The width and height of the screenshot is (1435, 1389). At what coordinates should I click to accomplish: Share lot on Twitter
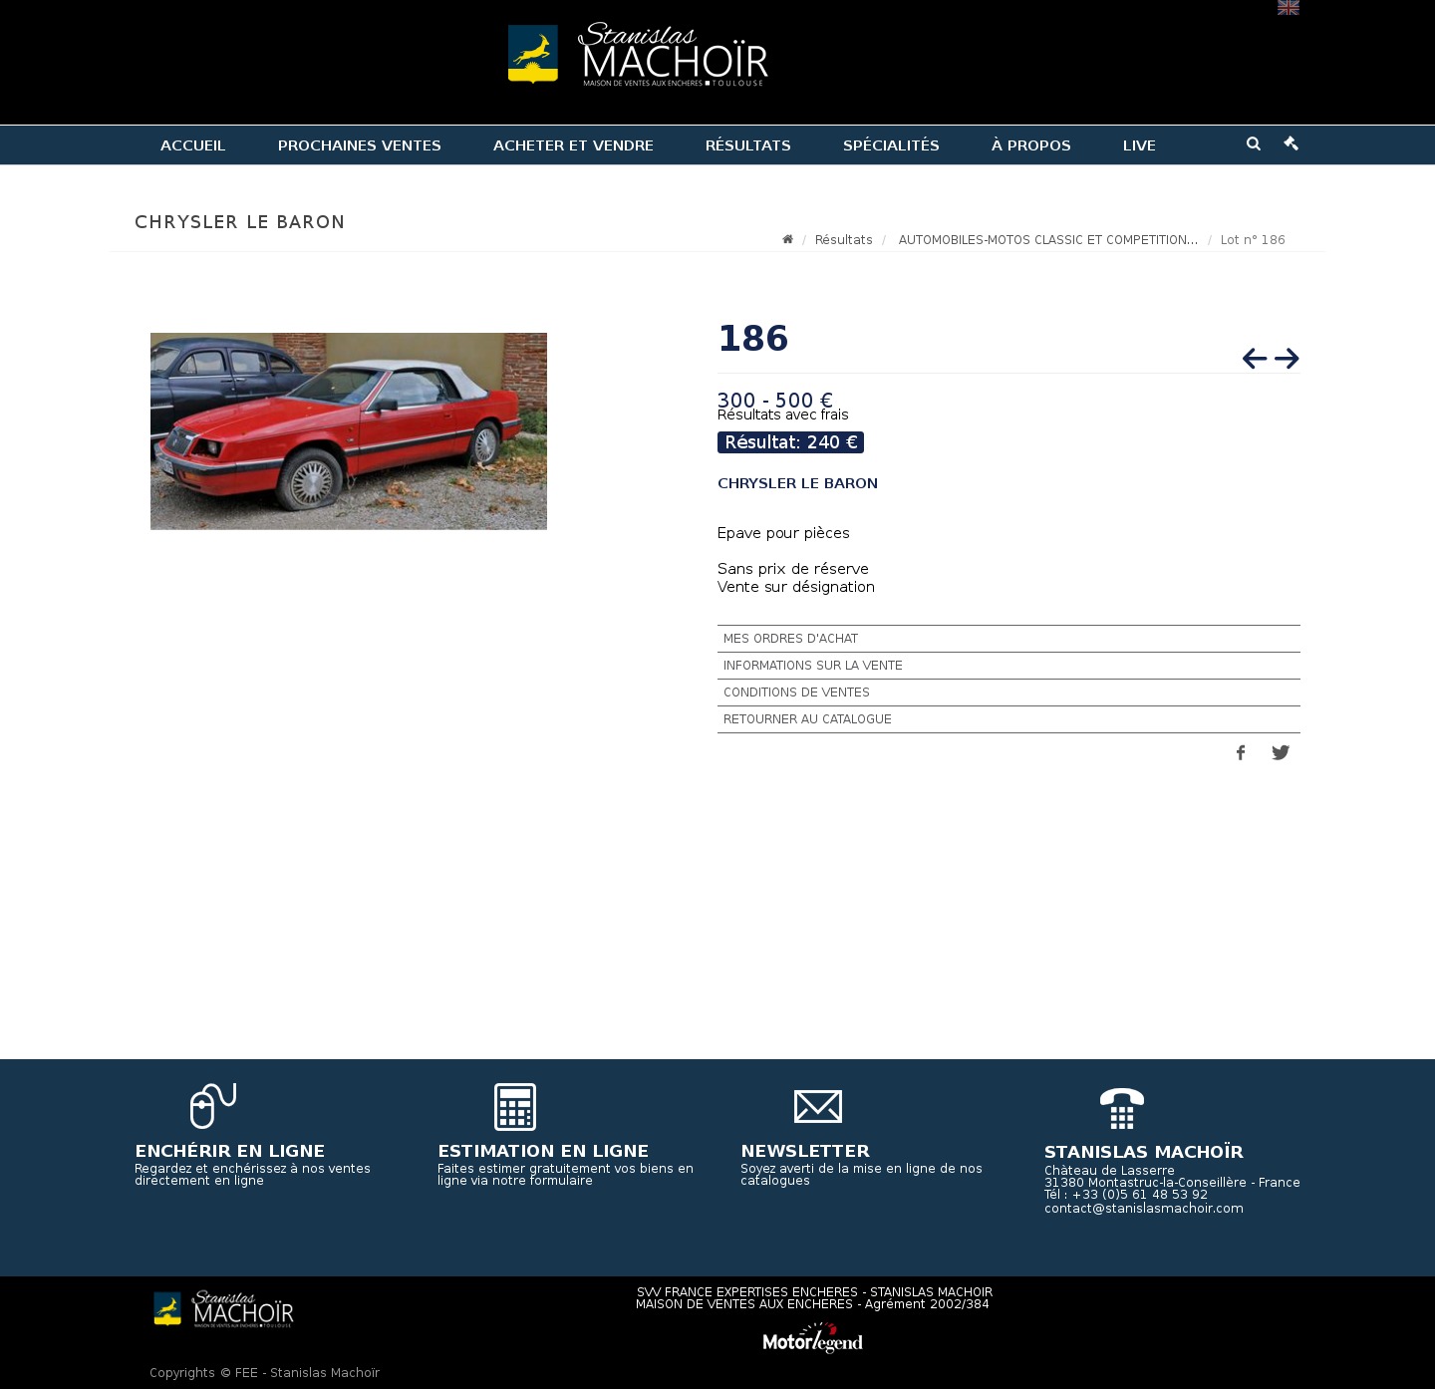point(1281,753)
